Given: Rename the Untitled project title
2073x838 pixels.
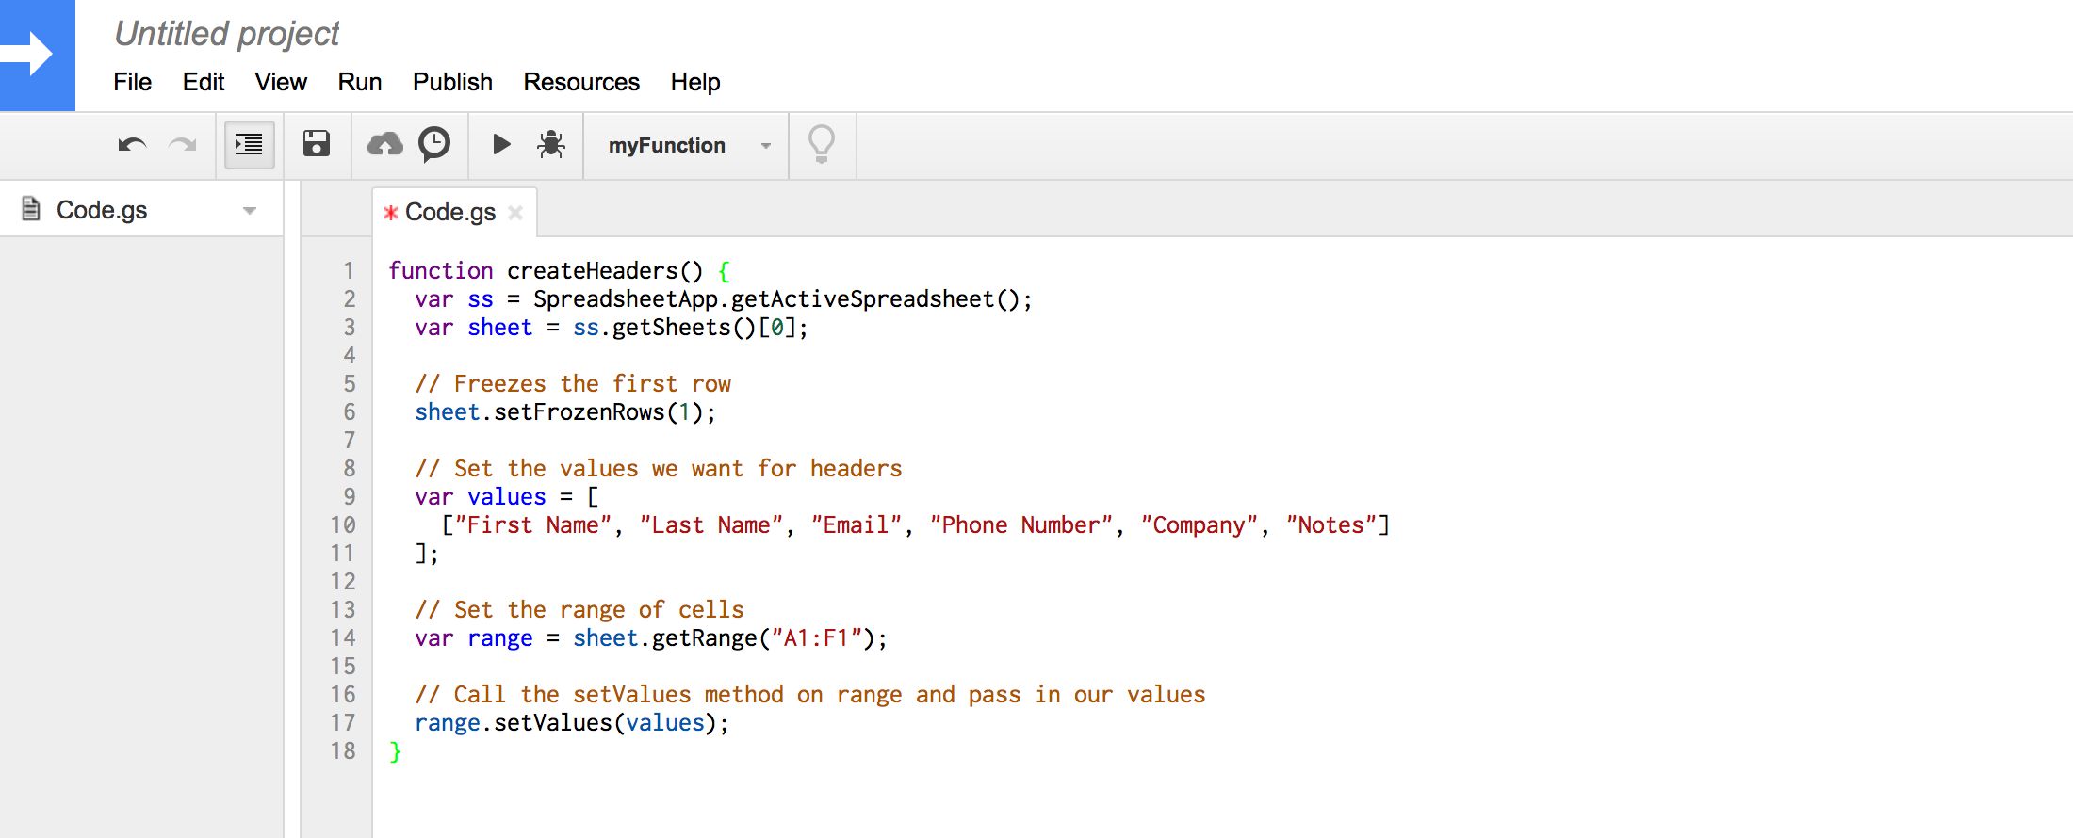Looking at the screenshot, I should (226, 34).
